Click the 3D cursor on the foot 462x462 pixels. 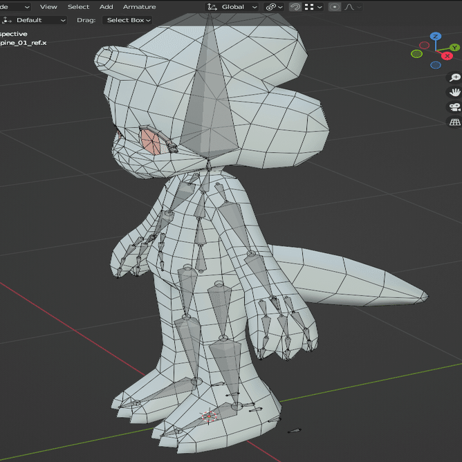coord(209,416)
